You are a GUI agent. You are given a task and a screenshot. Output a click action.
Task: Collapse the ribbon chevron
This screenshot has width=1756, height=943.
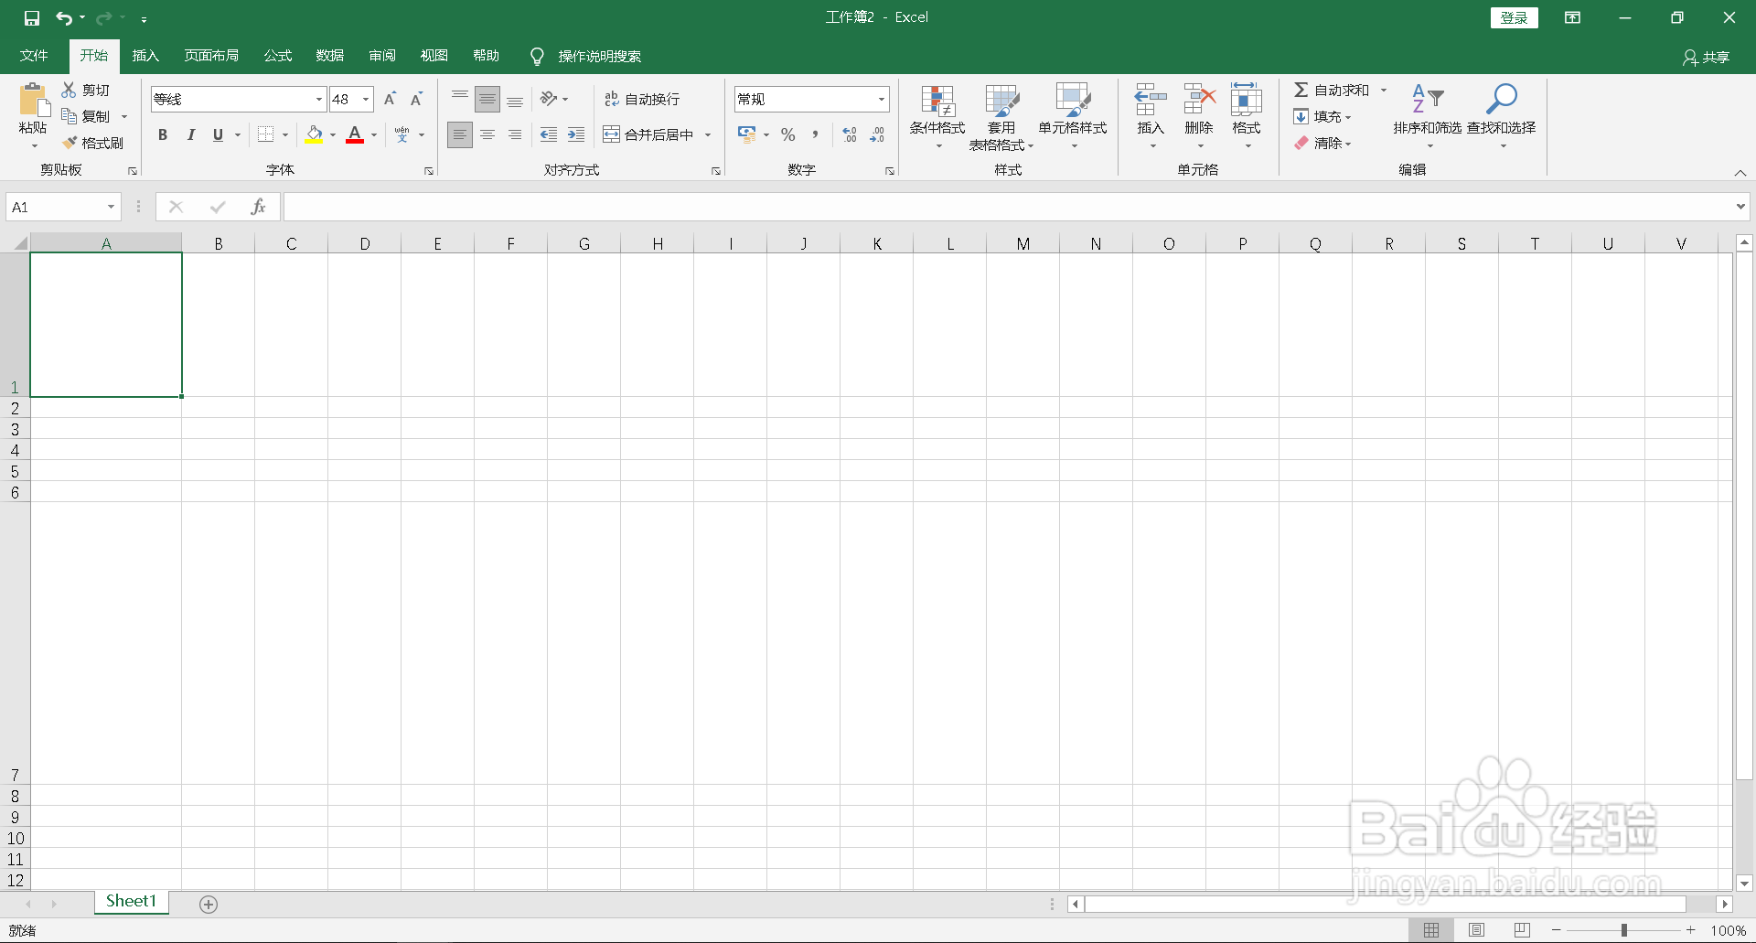click(x=1740, y=173)
